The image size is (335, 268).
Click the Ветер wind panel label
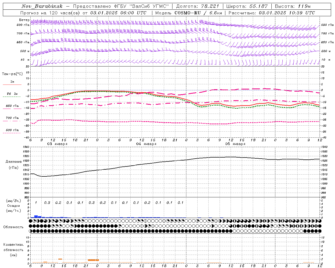[x=24, y=20]
